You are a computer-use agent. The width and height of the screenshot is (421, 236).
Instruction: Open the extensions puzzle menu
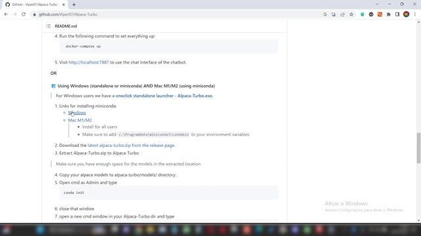[389, 14]
